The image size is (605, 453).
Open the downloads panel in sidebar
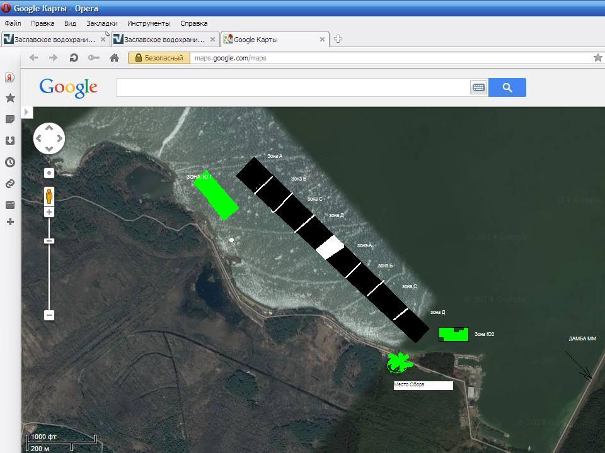(10, 141)
